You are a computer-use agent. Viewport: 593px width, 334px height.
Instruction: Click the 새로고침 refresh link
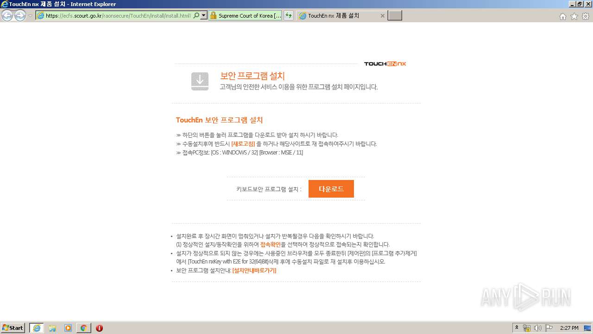[243, 144]
